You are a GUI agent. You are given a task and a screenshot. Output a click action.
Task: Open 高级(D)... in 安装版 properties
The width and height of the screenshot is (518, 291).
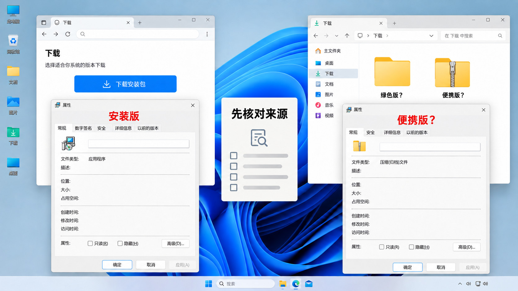(175, 243)
